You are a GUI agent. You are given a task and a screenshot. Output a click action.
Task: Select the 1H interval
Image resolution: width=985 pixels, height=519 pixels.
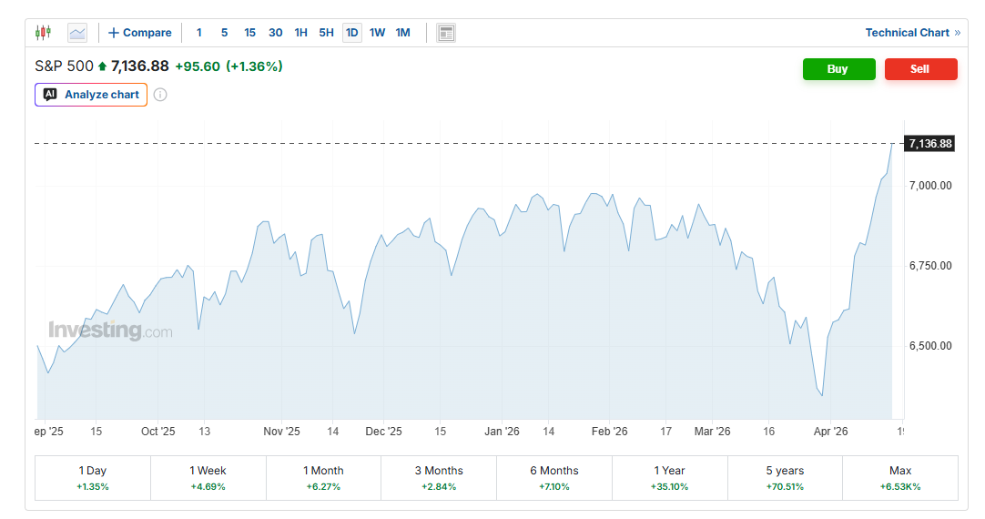coord(301,33)
